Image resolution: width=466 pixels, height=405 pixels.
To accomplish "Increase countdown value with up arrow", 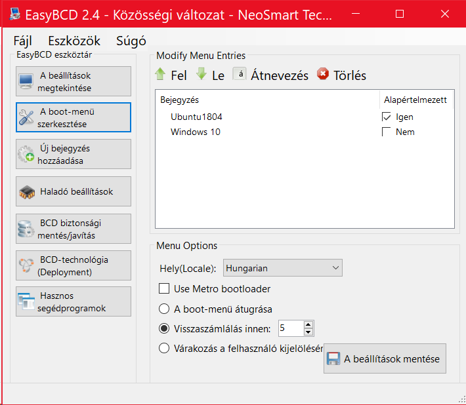I will click(308, 324).
